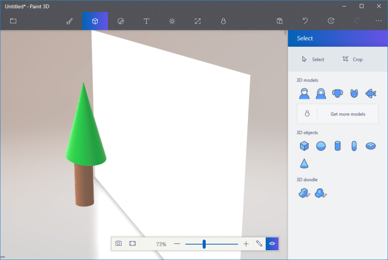388x260 pixels.
Task: Click the 'Select' panel title
Action: (x=305, y=39)
